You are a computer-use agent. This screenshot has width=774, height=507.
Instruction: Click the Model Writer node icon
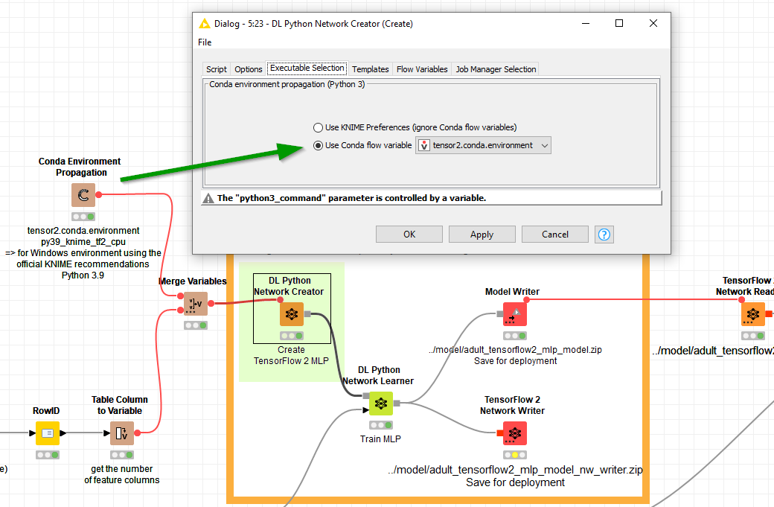pos(512,313)
